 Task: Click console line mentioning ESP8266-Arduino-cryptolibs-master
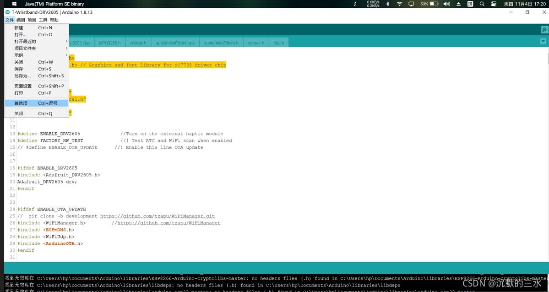pyautogui.click(x=276, y=278)
